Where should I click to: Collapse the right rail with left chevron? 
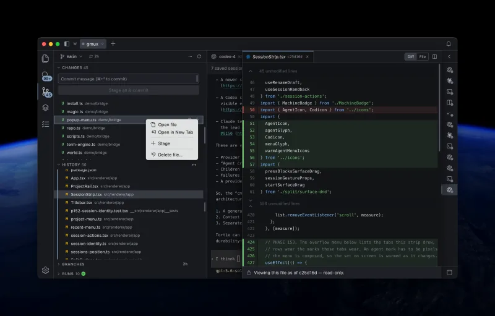click(449, 57)
